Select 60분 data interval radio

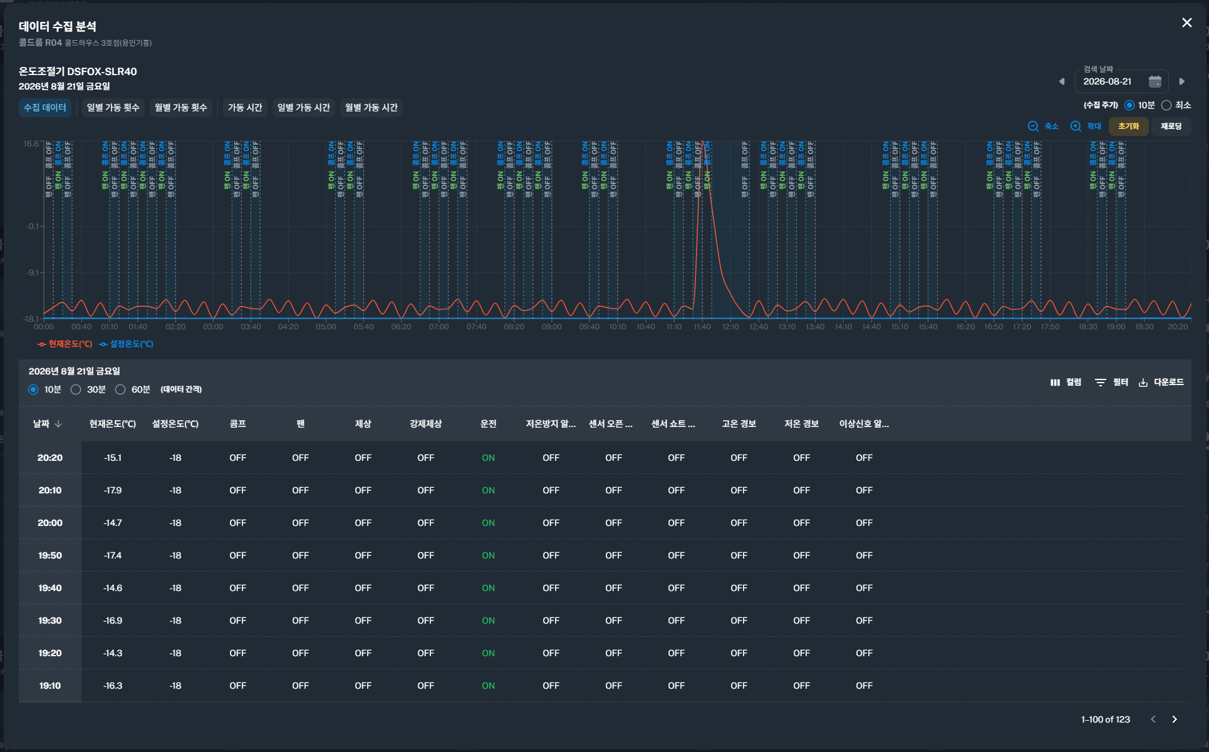tap(120, 389)
